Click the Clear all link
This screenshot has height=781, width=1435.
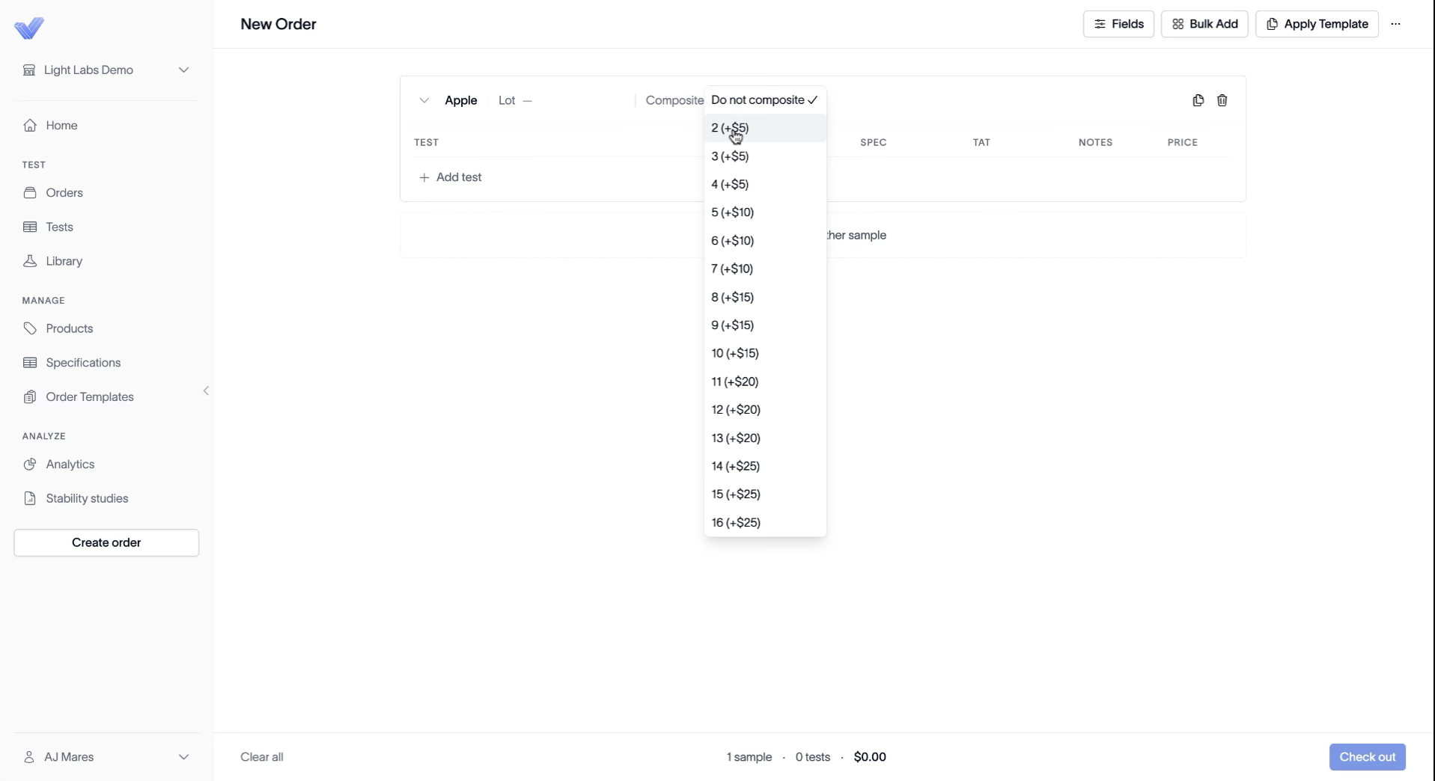coord(262,757)
